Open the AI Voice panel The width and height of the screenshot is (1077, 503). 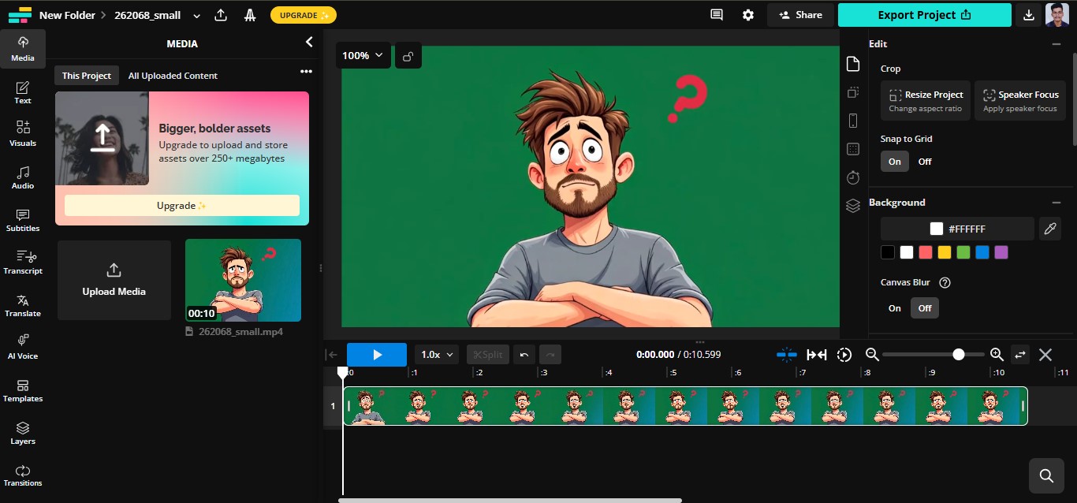(x=22, y=347)
